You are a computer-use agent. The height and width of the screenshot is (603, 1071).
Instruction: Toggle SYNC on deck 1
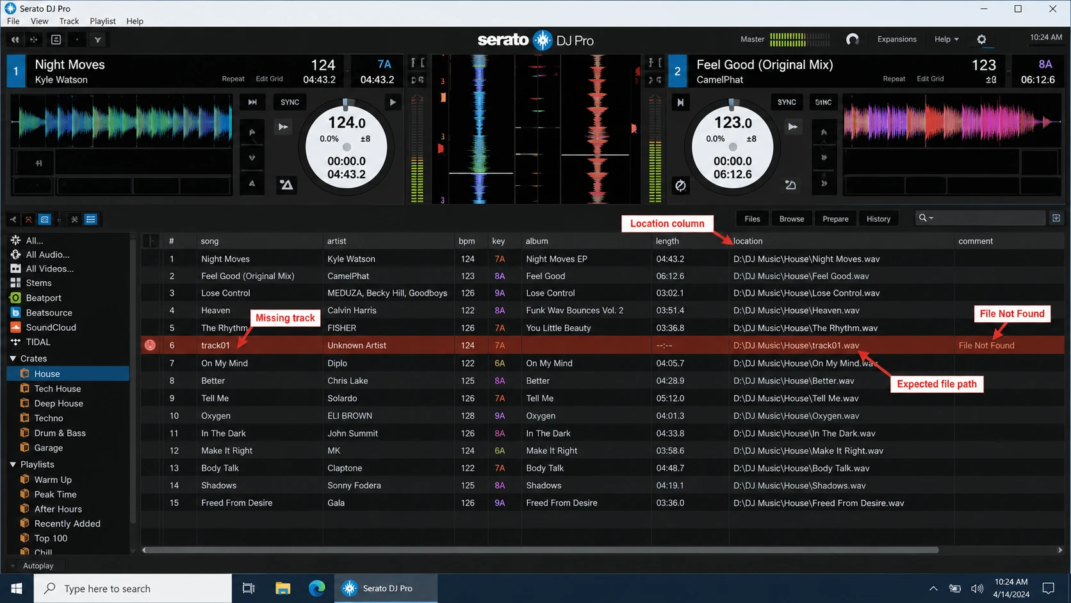(290, 103)
